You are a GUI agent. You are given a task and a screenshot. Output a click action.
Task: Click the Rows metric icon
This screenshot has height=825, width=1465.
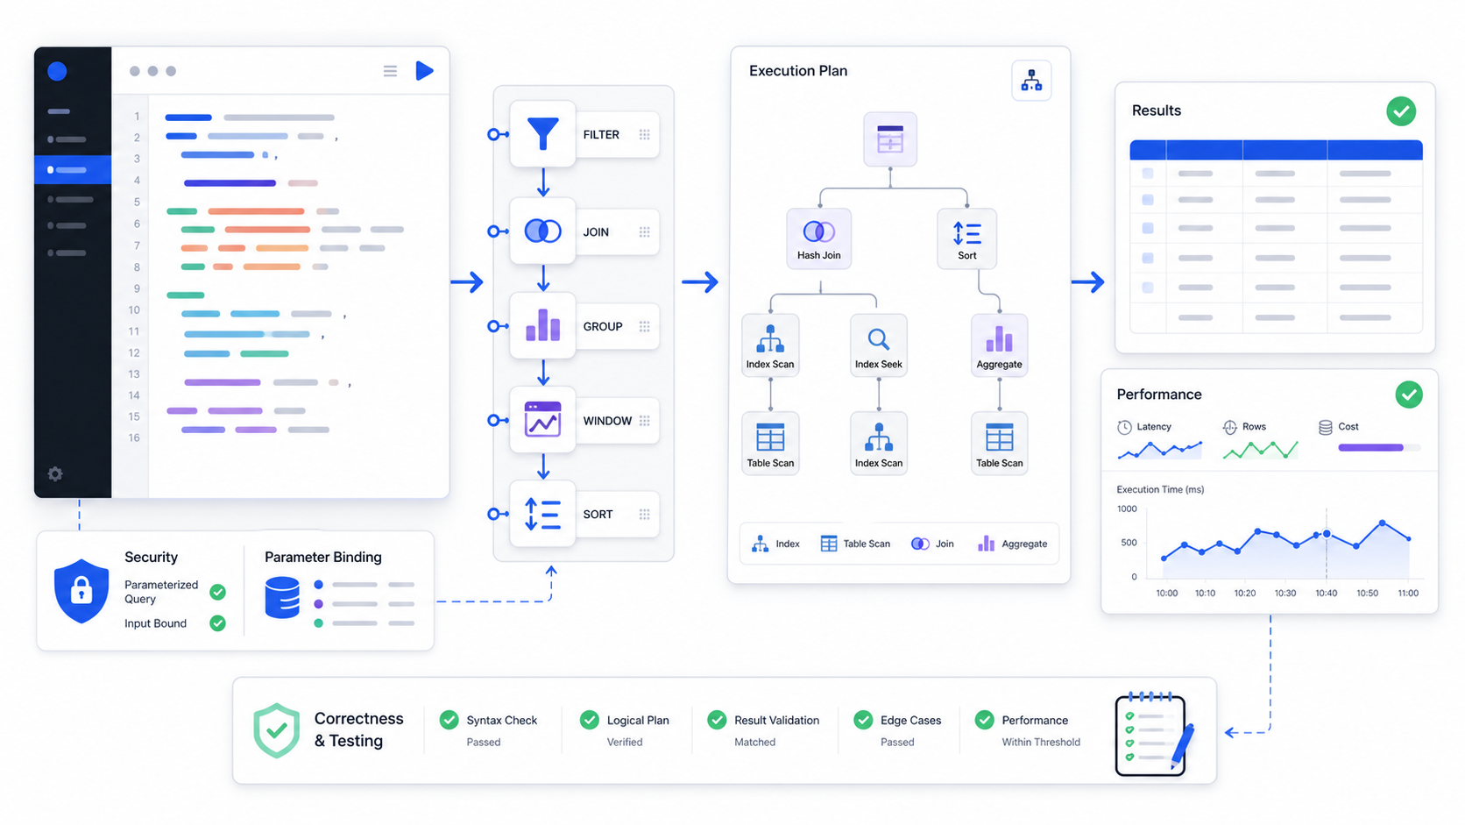click(1230, 427)
